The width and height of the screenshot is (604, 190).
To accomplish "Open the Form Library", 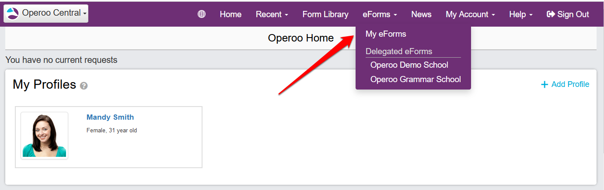I will pos(325,14).
